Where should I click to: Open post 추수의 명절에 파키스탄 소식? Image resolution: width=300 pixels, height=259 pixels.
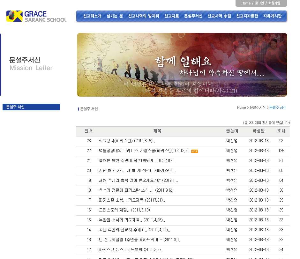pyautogui.click(x=137, y=190)
